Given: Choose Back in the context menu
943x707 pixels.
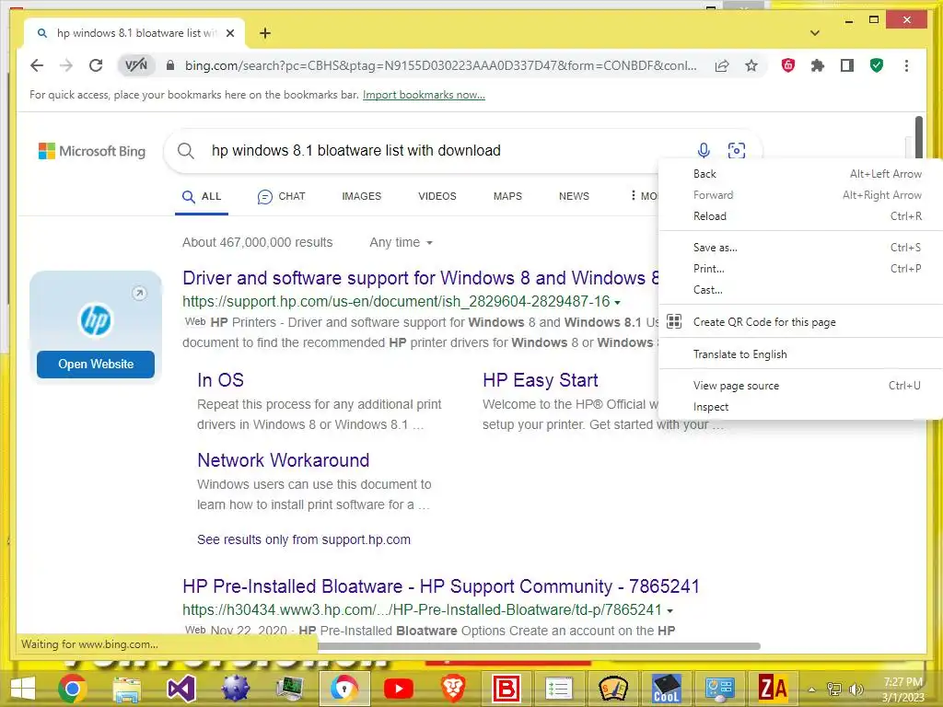Looking at the screenshot, I should click(801, 174).
